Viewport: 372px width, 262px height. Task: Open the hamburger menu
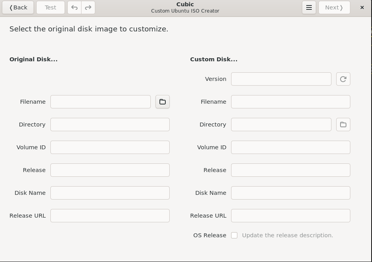pyautogui.click(x=309, y=7)
